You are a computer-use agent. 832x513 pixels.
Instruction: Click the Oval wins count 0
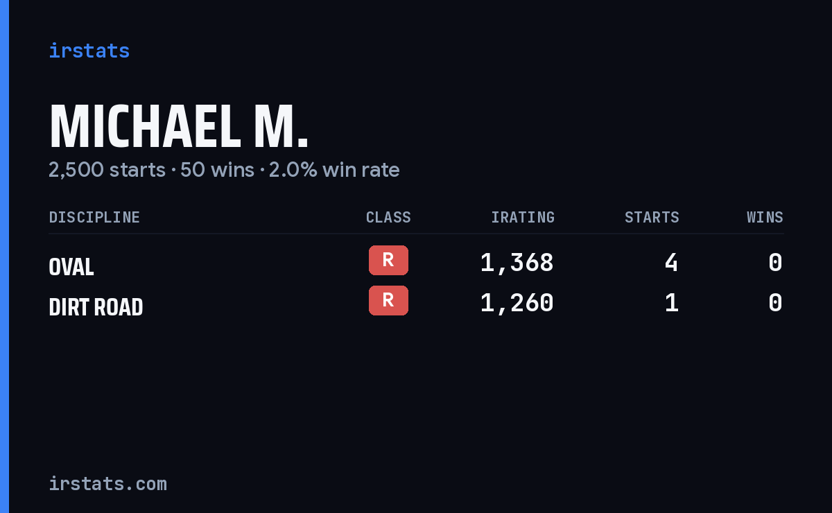pyautogui.click(x=775, y=263)
